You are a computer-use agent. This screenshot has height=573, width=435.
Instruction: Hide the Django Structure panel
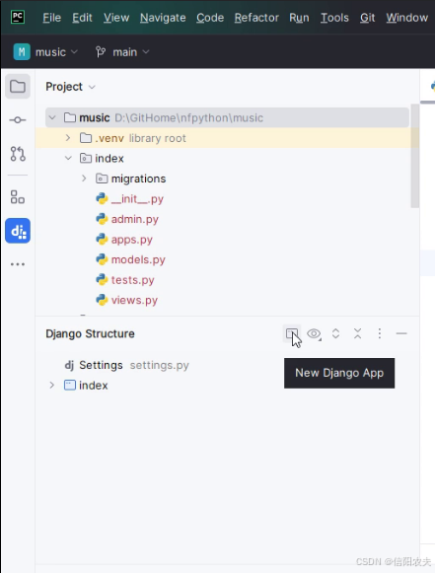[401, 333]
